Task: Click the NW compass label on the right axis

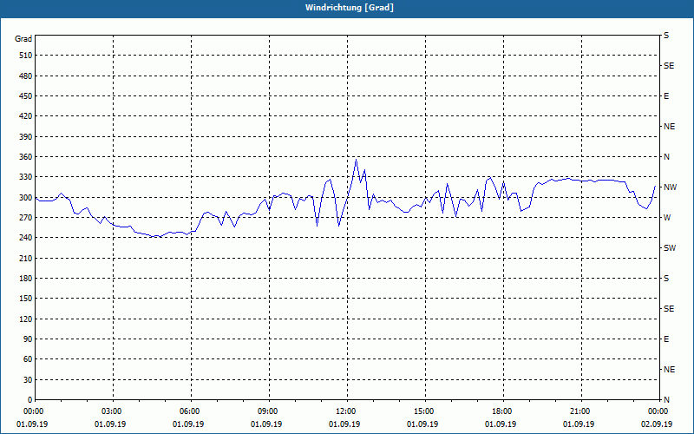Action: pos(670,187)
